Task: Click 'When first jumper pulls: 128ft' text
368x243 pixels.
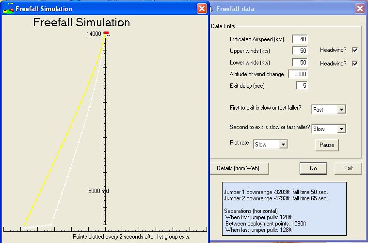Action: pos(258,217)
